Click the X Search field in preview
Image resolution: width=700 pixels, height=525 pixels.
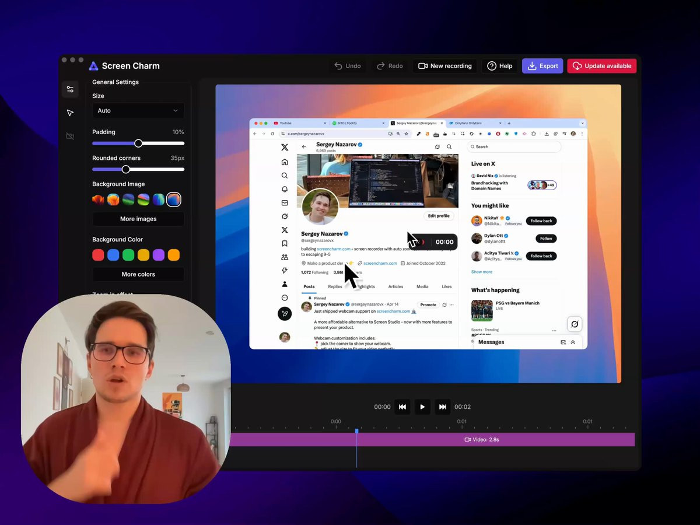(x=514, y=147)
